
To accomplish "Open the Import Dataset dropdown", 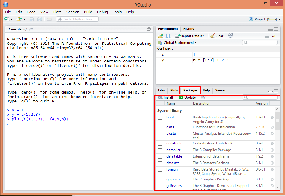I will coord(190,36).
